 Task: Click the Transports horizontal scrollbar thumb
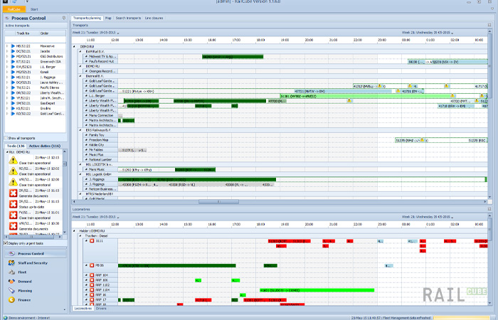tap(218, 201)
